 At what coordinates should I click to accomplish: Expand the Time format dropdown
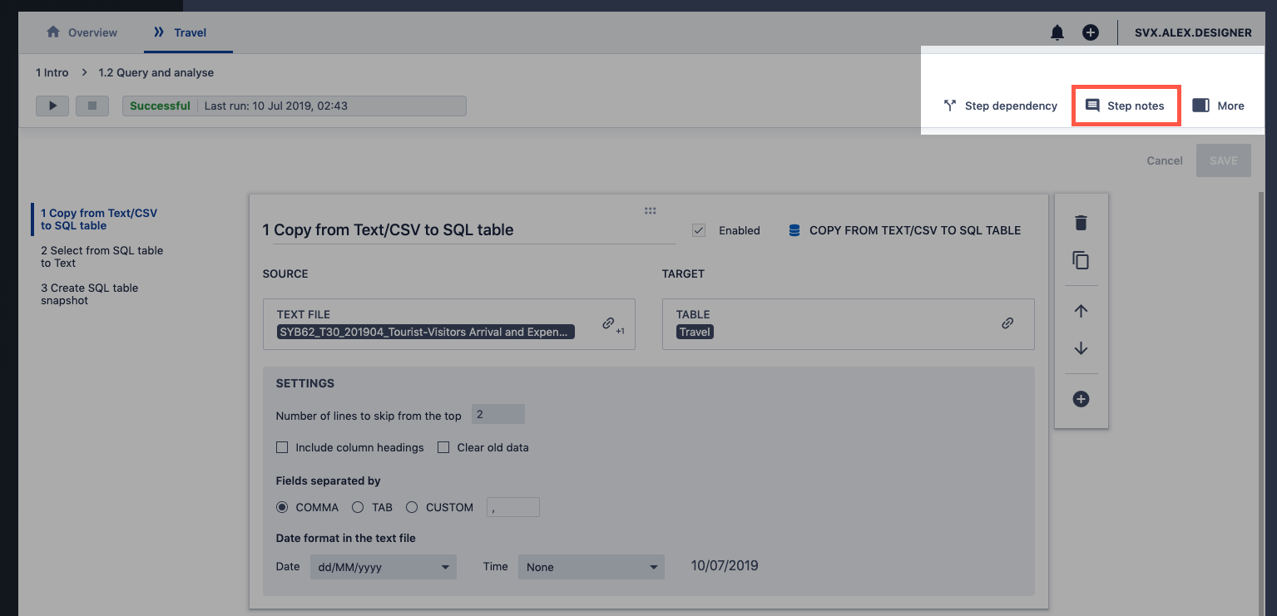tap(591, 567)
